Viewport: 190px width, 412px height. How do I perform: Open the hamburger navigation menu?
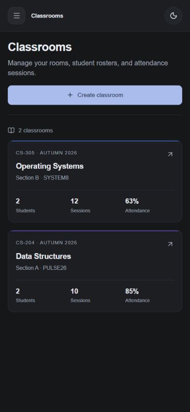[17, 16]
